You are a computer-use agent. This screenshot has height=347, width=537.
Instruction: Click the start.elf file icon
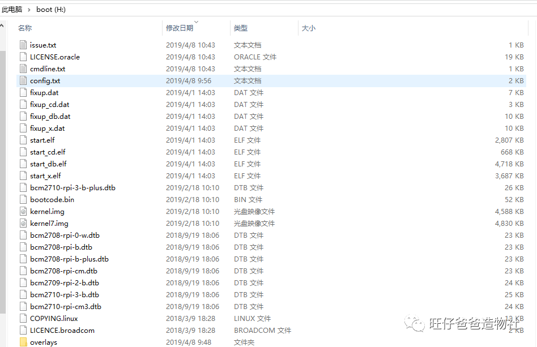coord(23,140)
